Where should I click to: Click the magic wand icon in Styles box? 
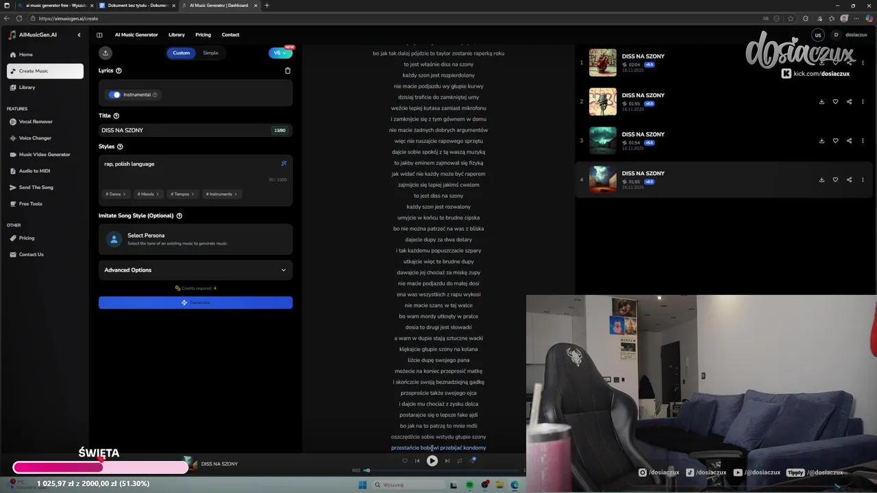pyautogui.click(x=284, y=163)
